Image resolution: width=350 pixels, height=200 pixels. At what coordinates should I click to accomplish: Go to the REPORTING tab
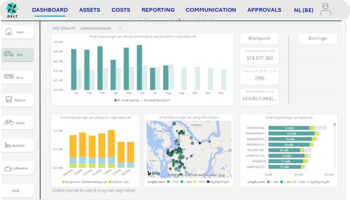point(158,10)
